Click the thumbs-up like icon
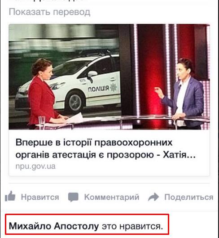 (x=10, y=196)
